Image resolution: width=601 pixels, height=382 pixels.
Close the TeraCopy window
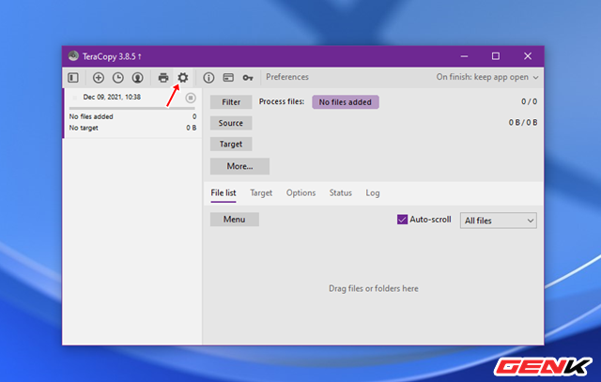(528, 56)
